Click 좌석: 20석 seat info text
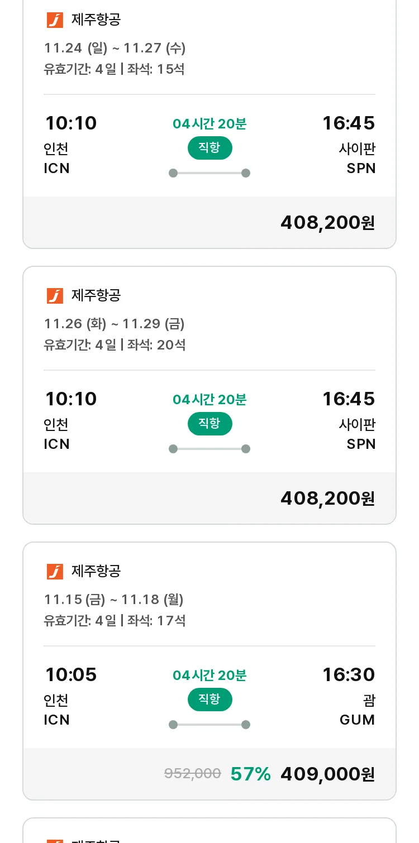Screen dimensions: 419x843 (x=156, y=345)
